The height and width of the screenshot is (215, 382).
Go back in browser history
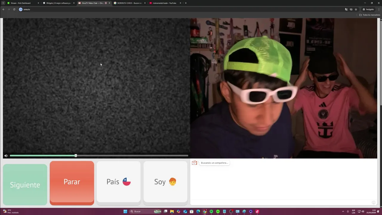[x=3, y=9]
